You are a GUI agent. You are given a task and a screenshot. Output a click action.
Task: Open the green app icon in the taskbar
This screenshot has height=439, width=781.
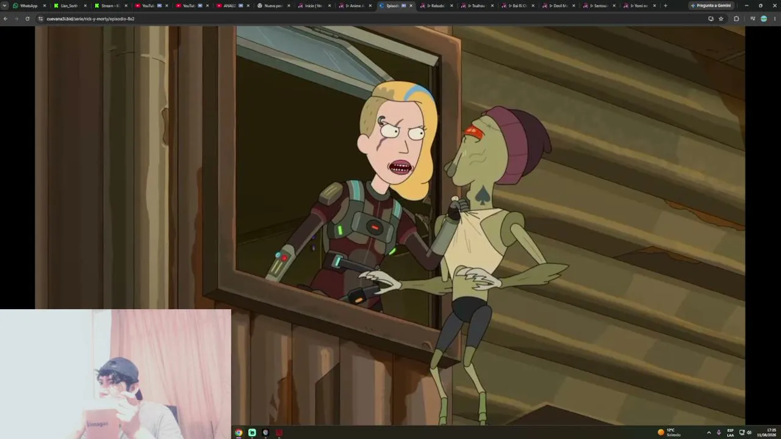252,432
